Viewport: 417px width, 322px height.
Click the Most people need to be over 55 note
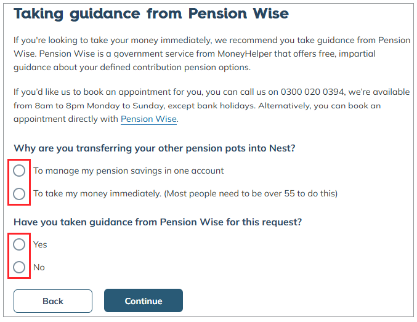click(x=251, y=193)
